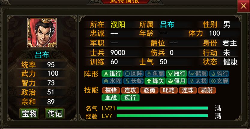Choose the 钩行 formation icon
The image size is (250, 129).
[219, 74]
